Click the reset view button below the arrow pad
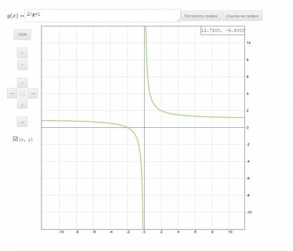Viewport: 293px width, 251px height. click(22, 122)
